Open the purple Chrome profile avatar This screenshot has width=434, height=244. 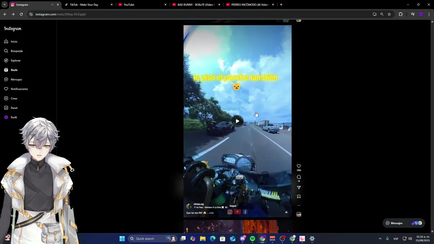[421, 14]
